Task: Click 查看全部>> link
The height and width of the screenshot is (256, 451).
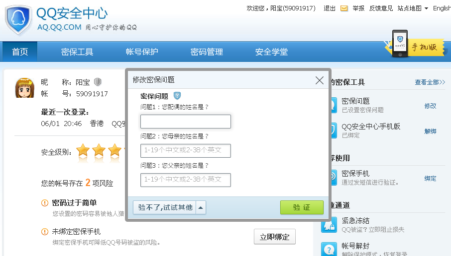Action: pyautogui.click(x=430, y=82)
